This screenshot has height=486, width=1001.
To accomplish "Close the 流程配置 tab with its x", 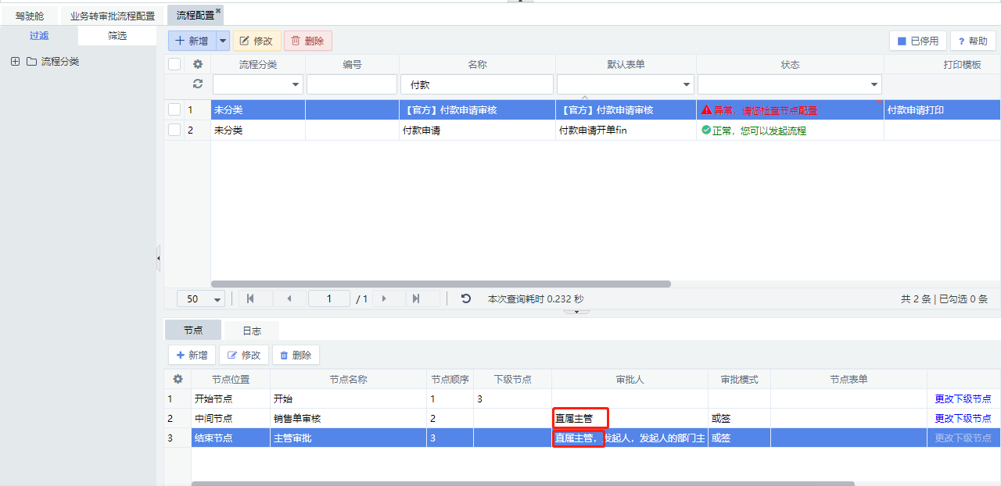I will (x=218, y=11).
